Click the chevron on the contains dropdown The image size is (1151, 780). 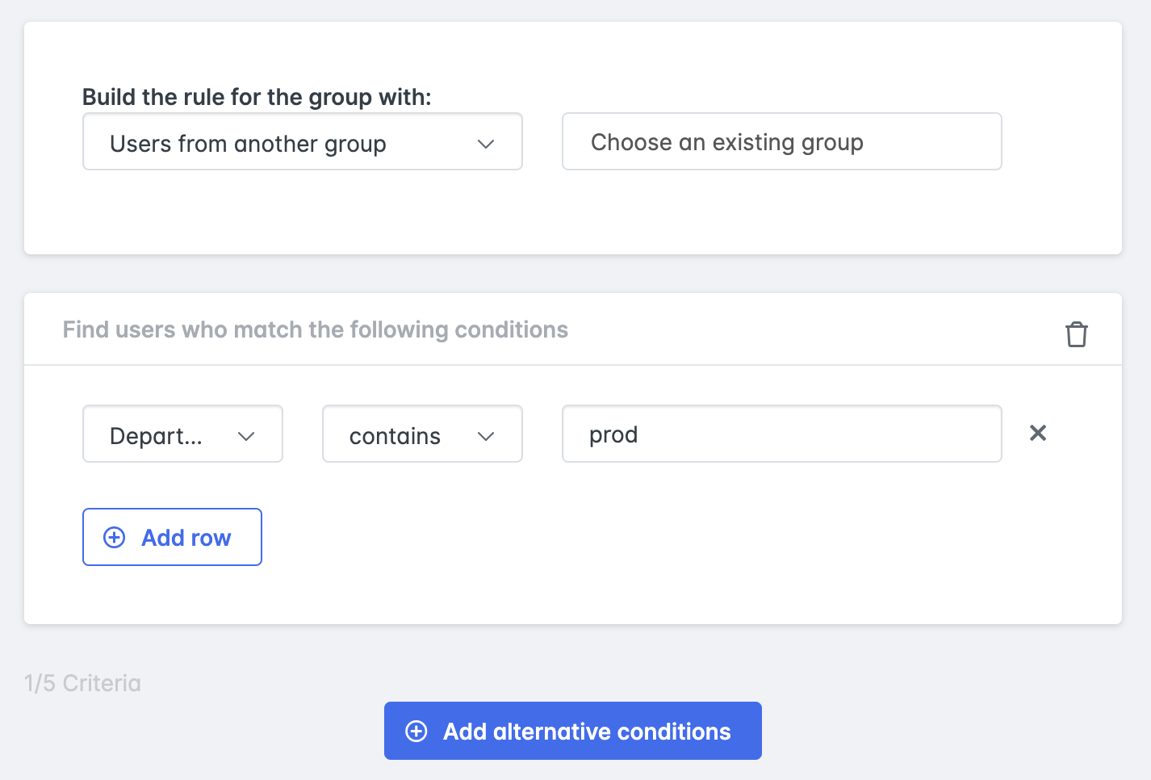point(486,435)
